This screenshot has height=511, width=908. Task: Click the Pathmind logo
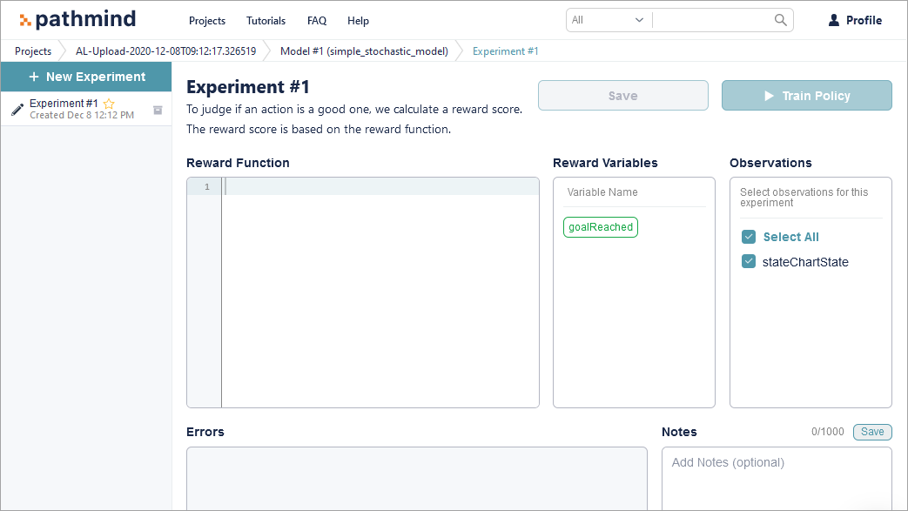[x=77, y=18]
